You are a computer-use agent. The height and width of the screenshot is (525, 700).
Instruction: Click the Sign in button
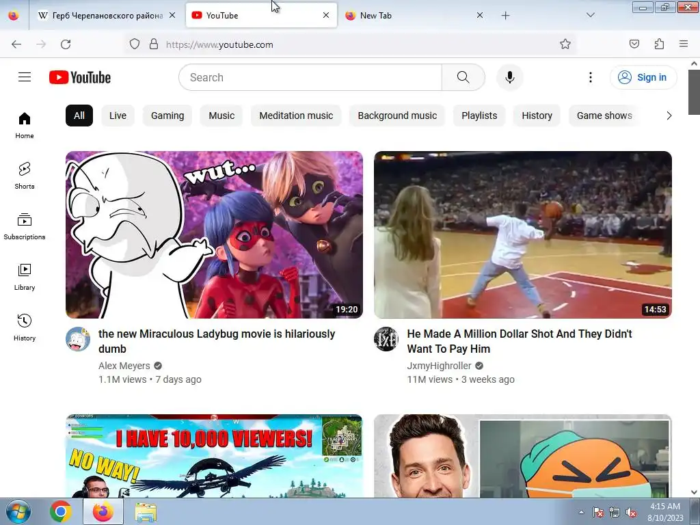(643, 77)
